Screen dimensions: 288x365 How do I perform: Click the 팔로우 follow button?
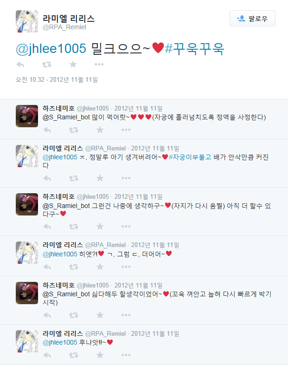(x=252, y=19)
